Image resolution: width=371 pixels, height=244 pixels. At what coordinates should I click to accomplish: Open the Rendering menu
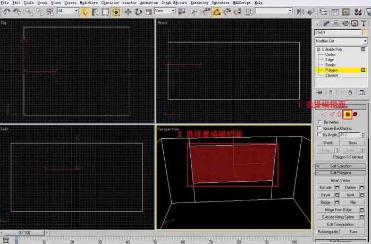(199, 3)
